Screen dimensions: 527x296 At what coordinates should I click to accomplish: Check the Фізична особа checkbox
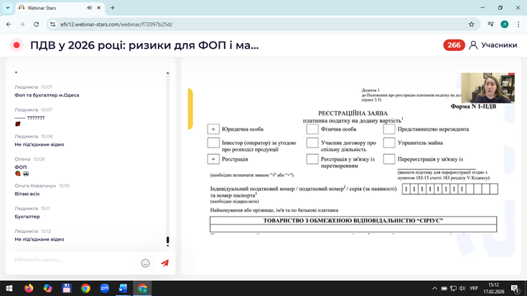tap(312, 129)
